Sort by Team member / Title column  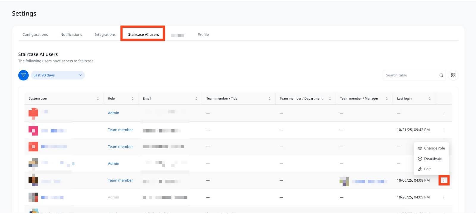tap(270, 99)
